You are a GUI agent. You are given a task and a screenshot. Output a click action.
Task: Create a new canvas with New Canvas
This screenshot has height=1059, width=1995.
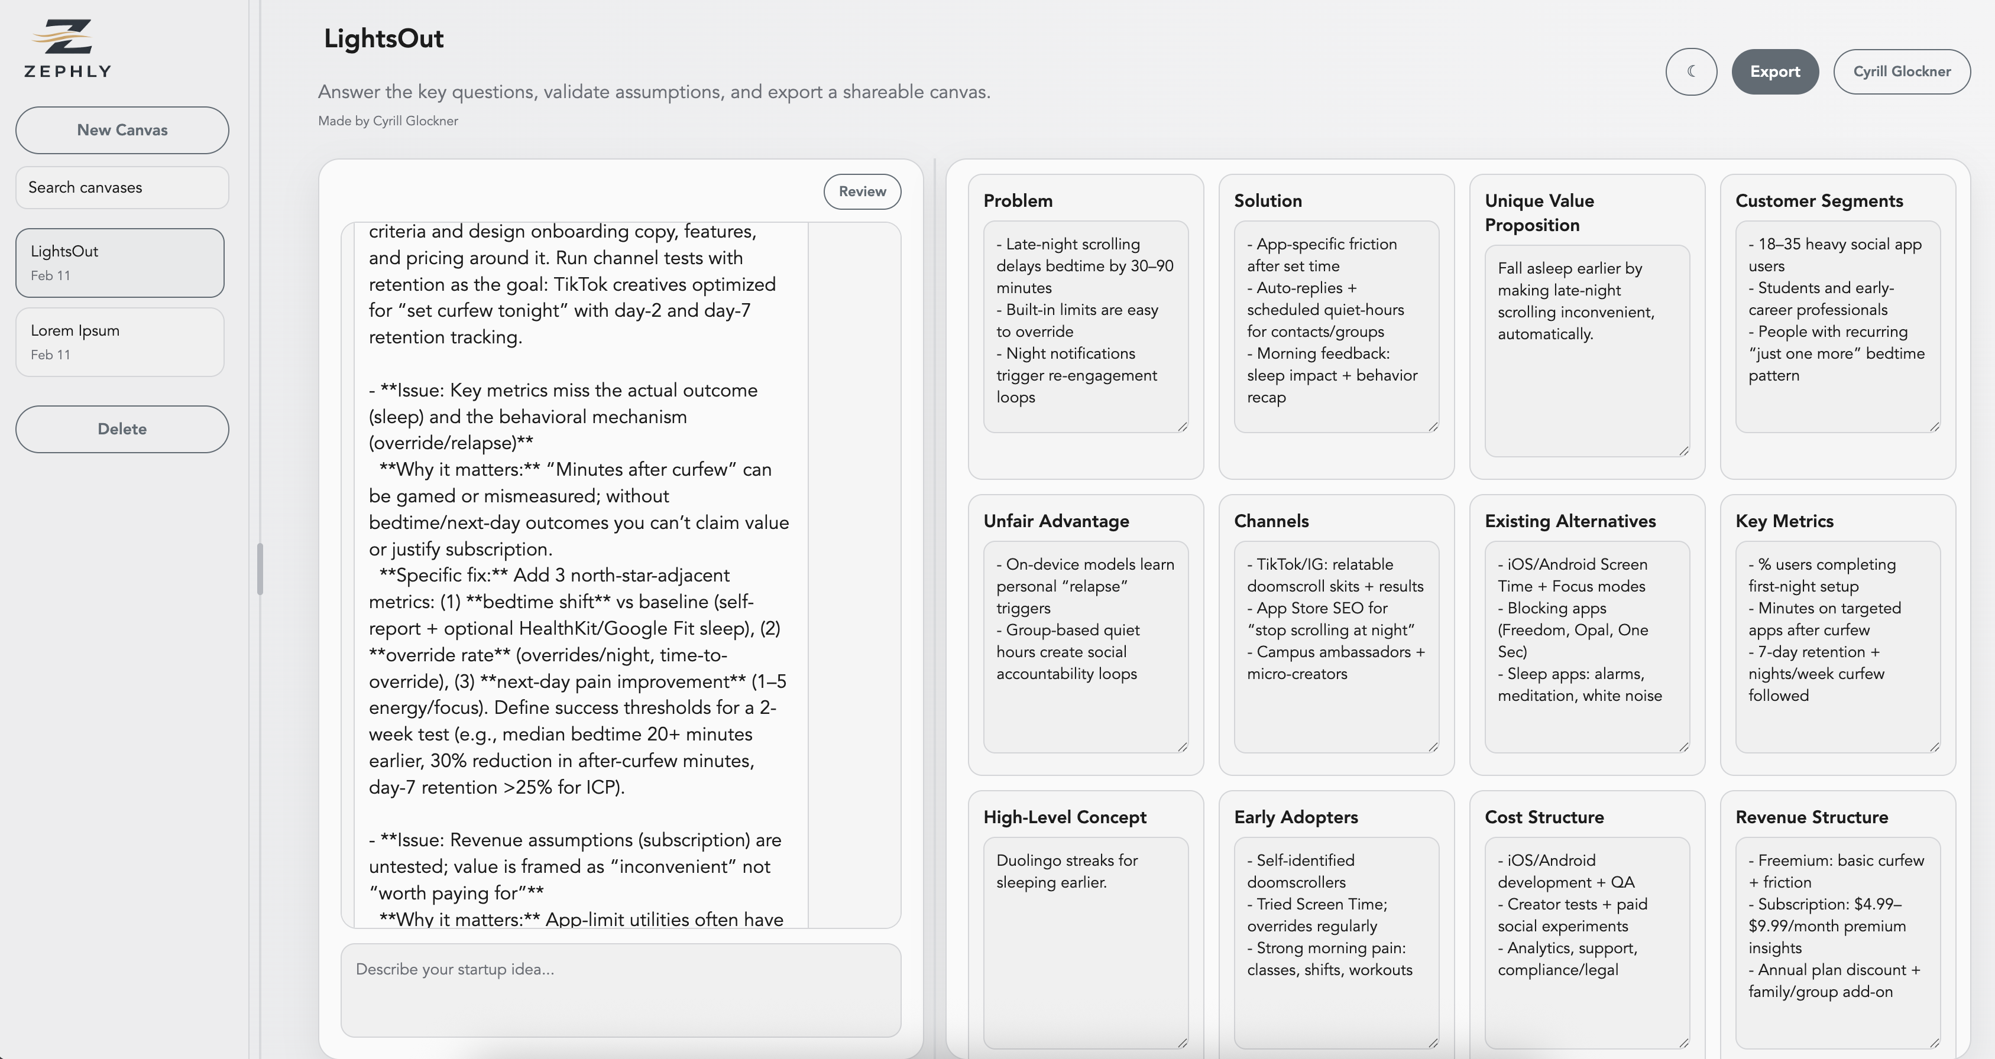(x=122, y=130)
